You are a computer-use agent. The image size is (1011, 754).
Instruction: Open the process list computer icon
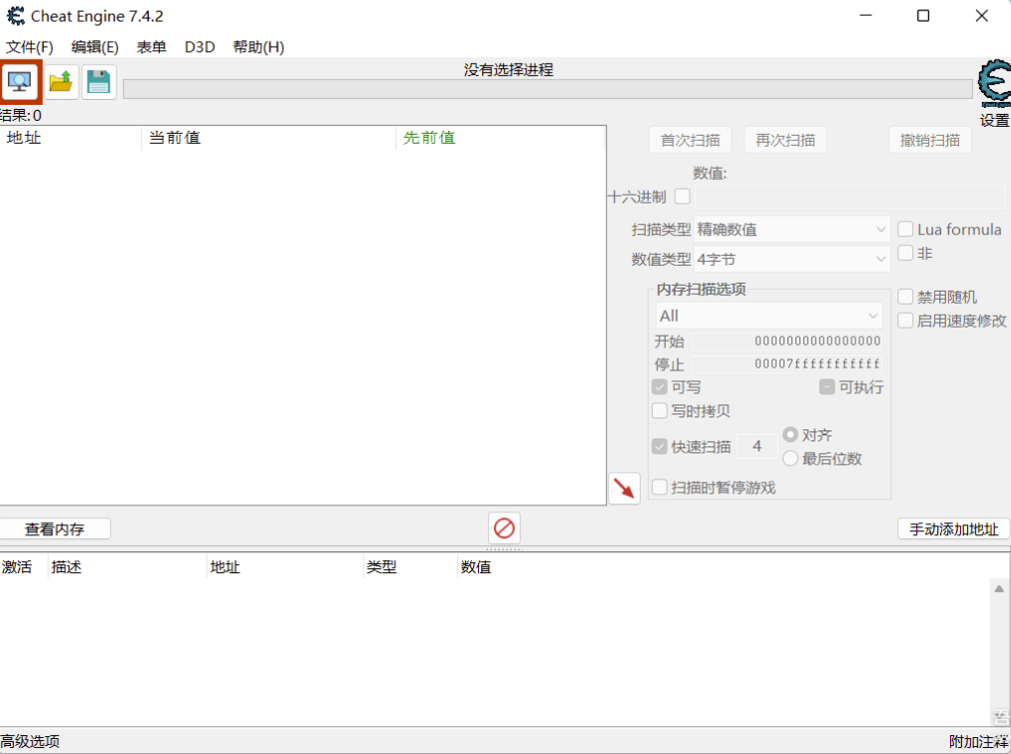pos(20,82)
